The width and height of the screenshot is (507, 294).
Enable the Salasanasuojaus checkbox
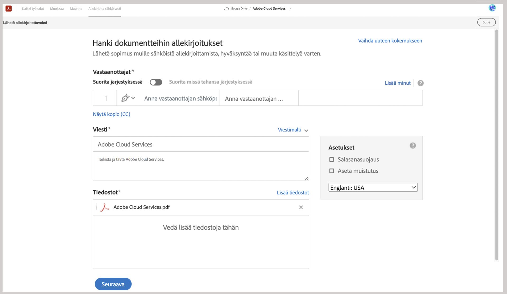tap(331, 159)
